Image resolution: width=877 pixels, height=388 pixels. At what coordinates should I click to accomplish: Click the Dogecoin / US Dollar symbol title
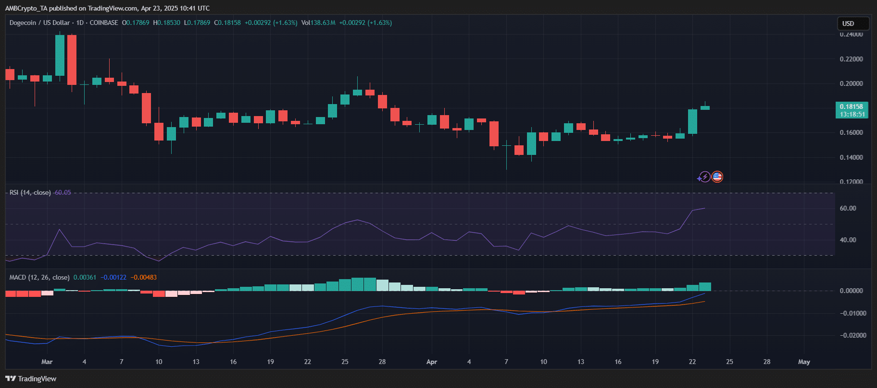pyautogui.click(x=39, y=23)
